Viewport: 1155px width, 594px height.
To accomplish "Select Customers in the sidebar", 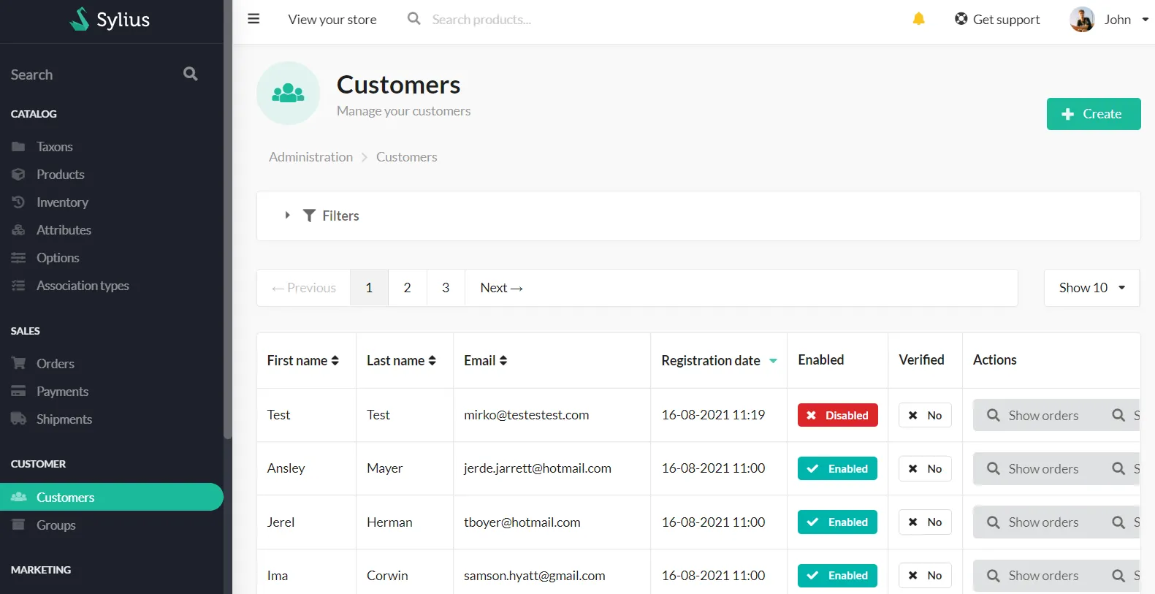I will click(x=111, y=497).
